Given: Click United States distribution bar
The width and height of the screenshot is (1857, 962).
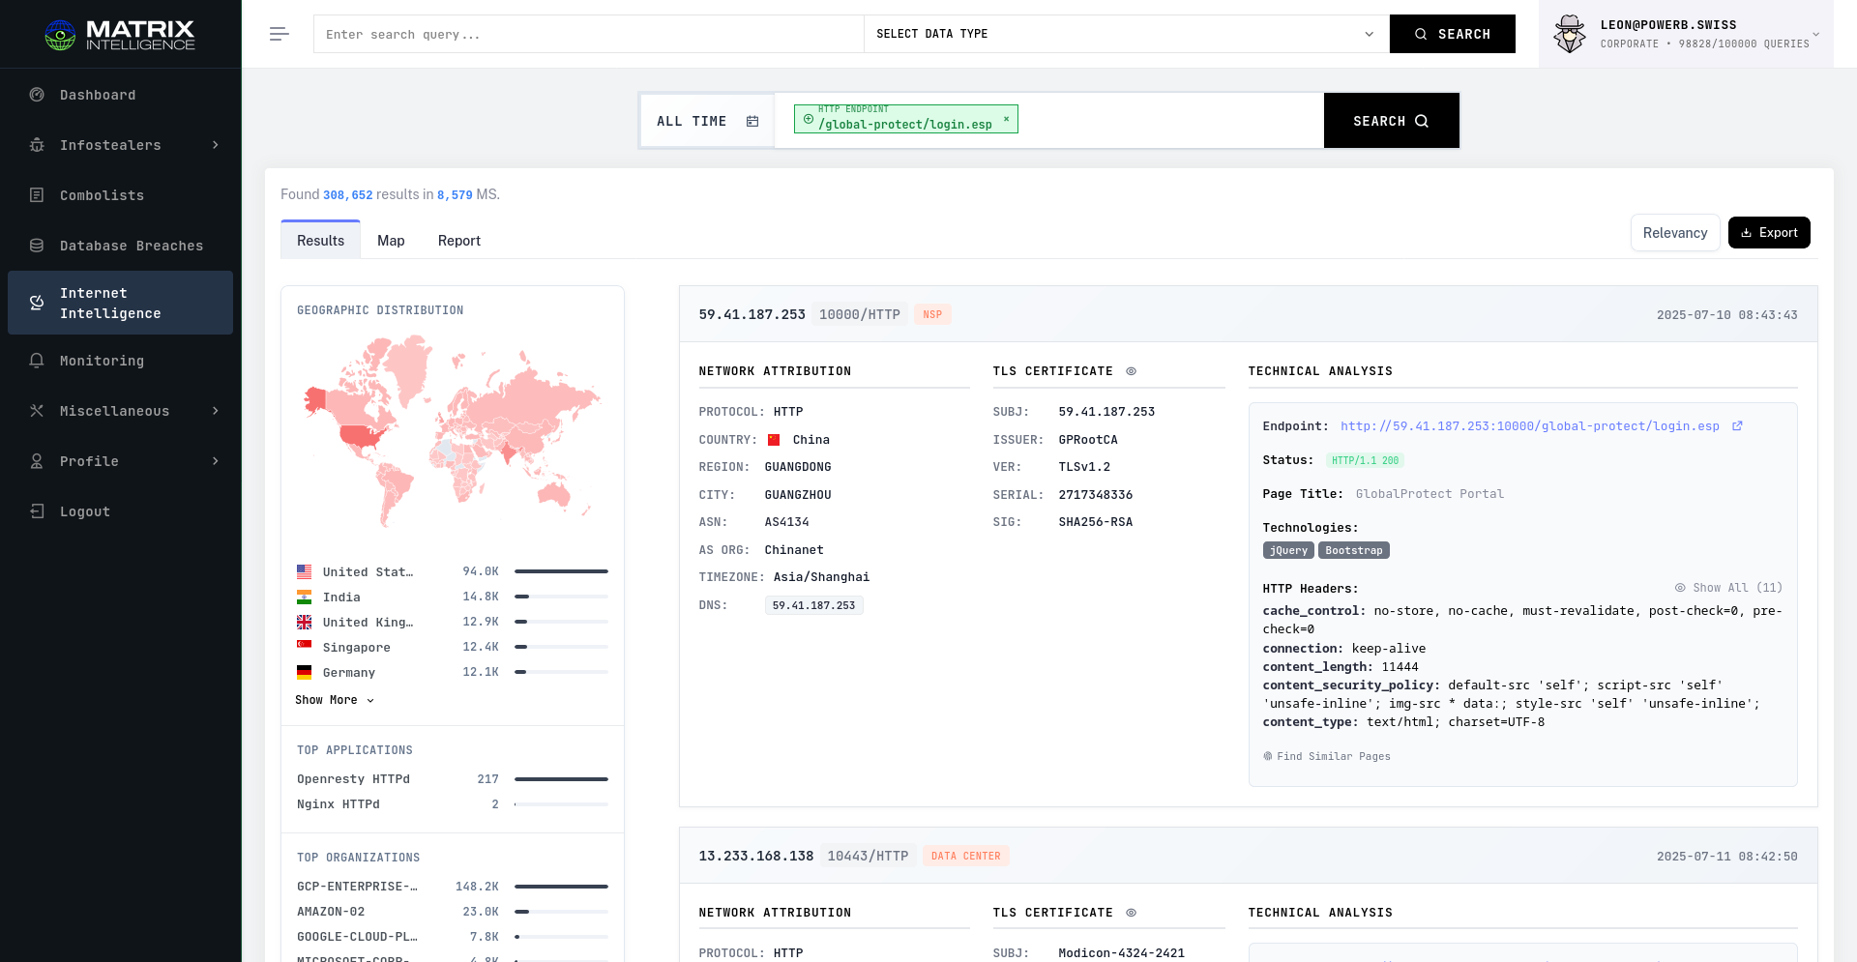Looking at the screenshot, I should click(561, 571).
